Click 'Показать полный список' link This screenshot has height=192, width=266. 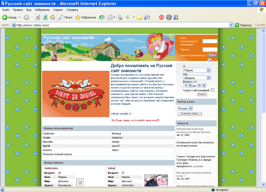(x=57, y=154)
